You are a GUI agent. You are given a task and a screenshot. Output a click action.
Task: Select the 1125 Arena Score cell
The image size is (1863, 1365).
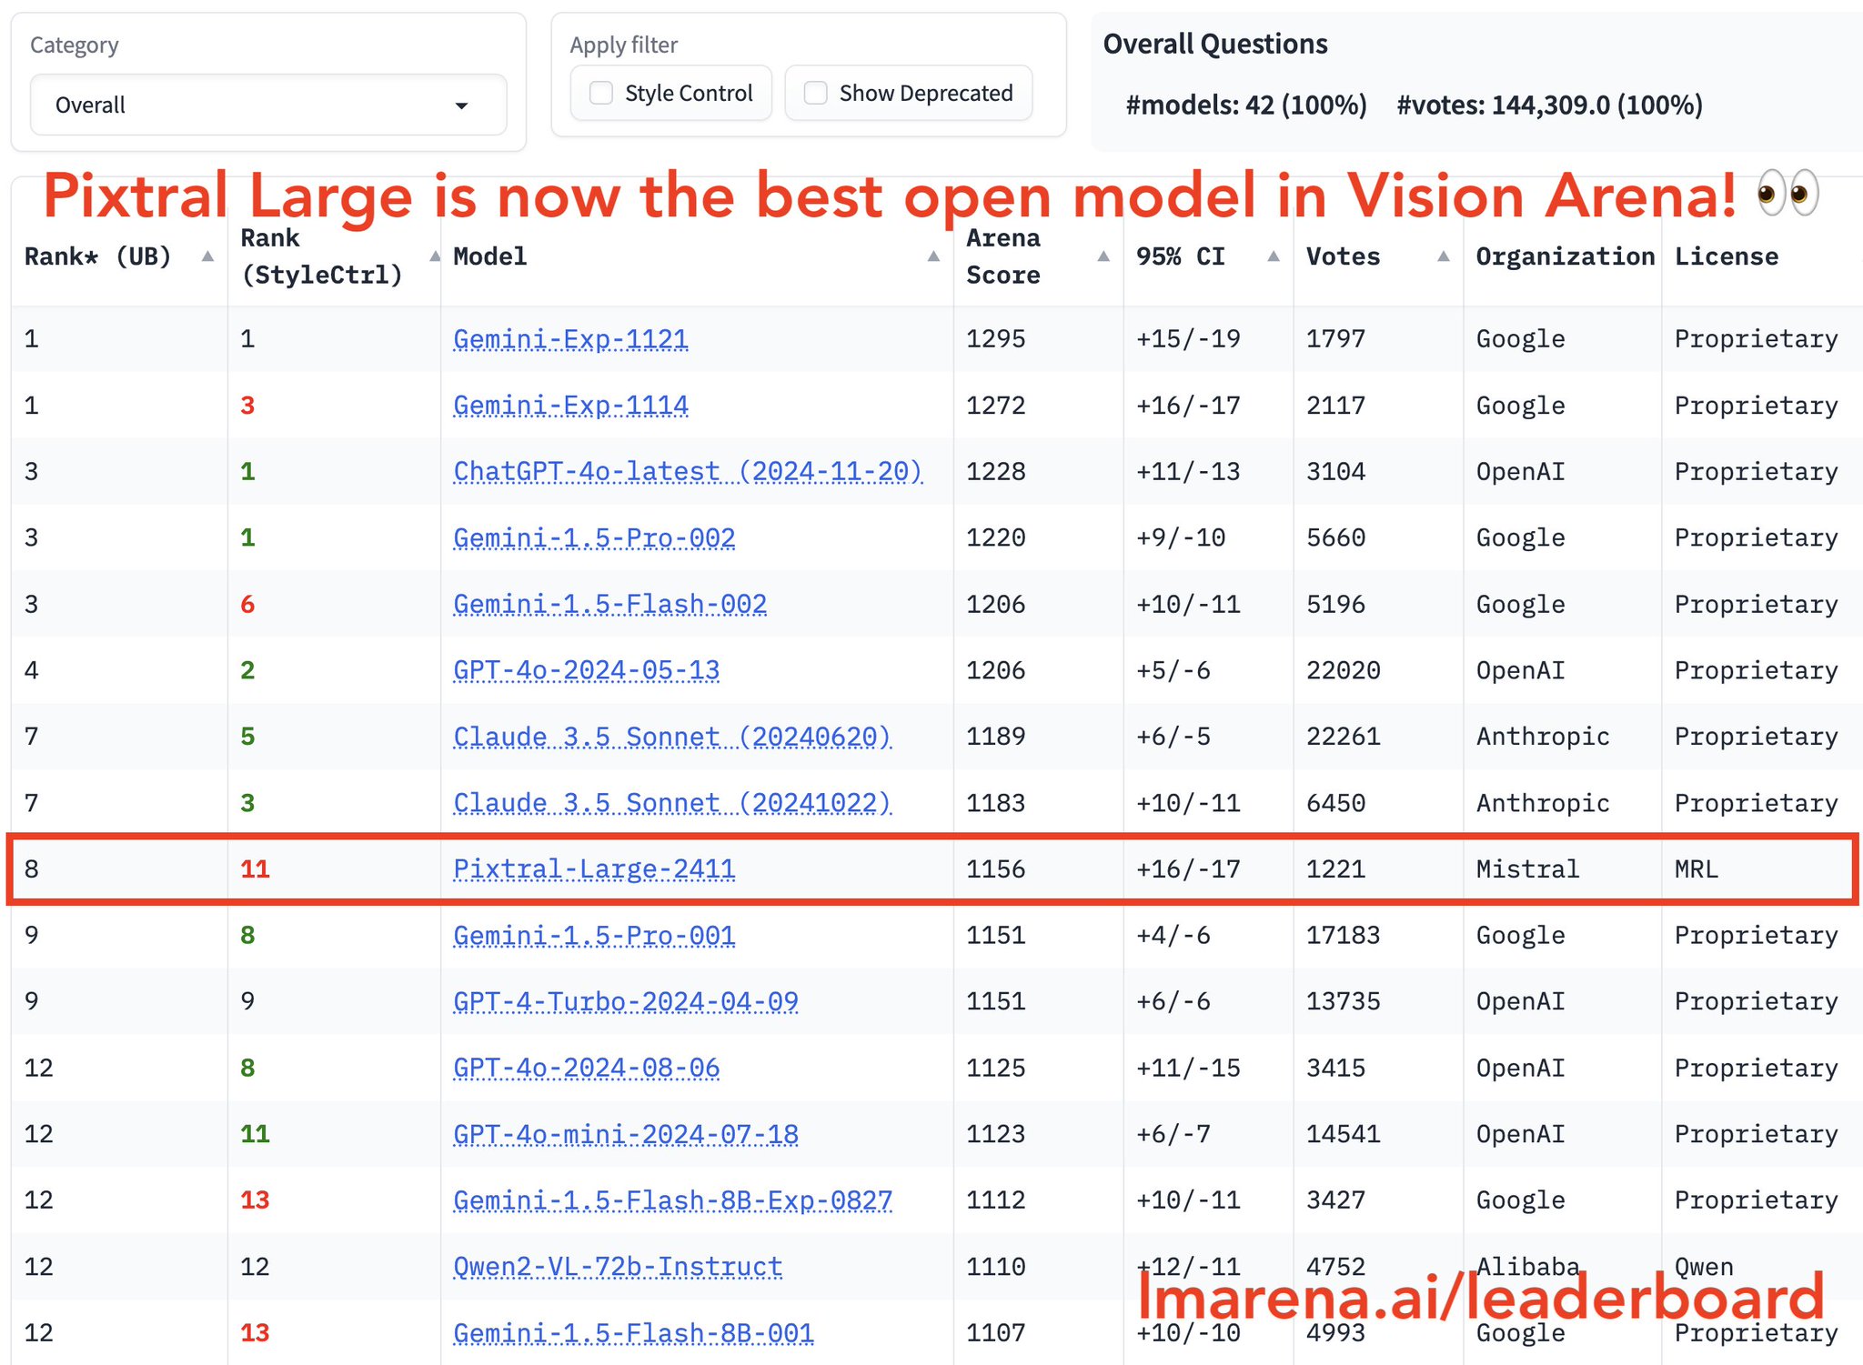coord(995,1068)
